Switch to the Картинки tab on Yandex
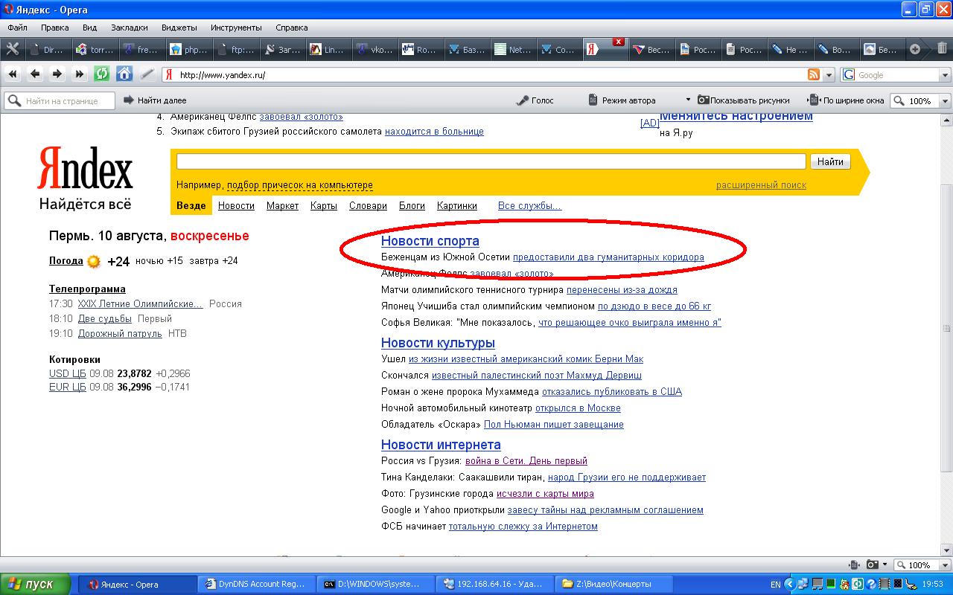 coord(456,206)
